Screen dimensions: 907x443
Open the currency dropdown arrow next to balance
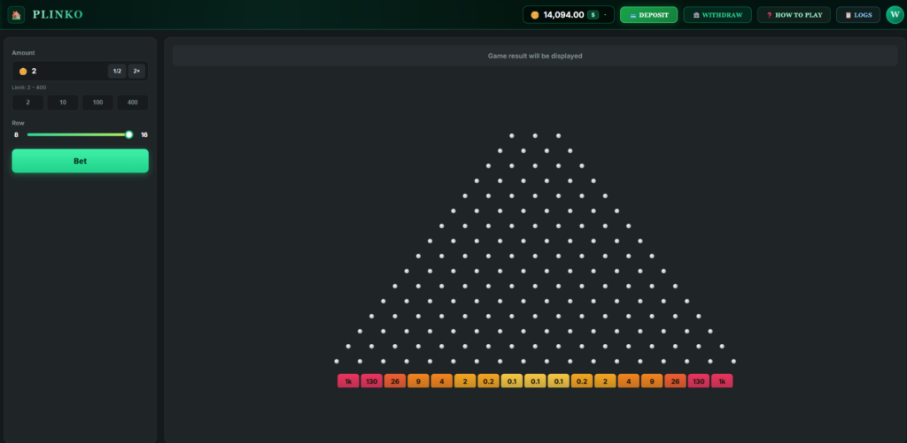[x=605, y=15]
